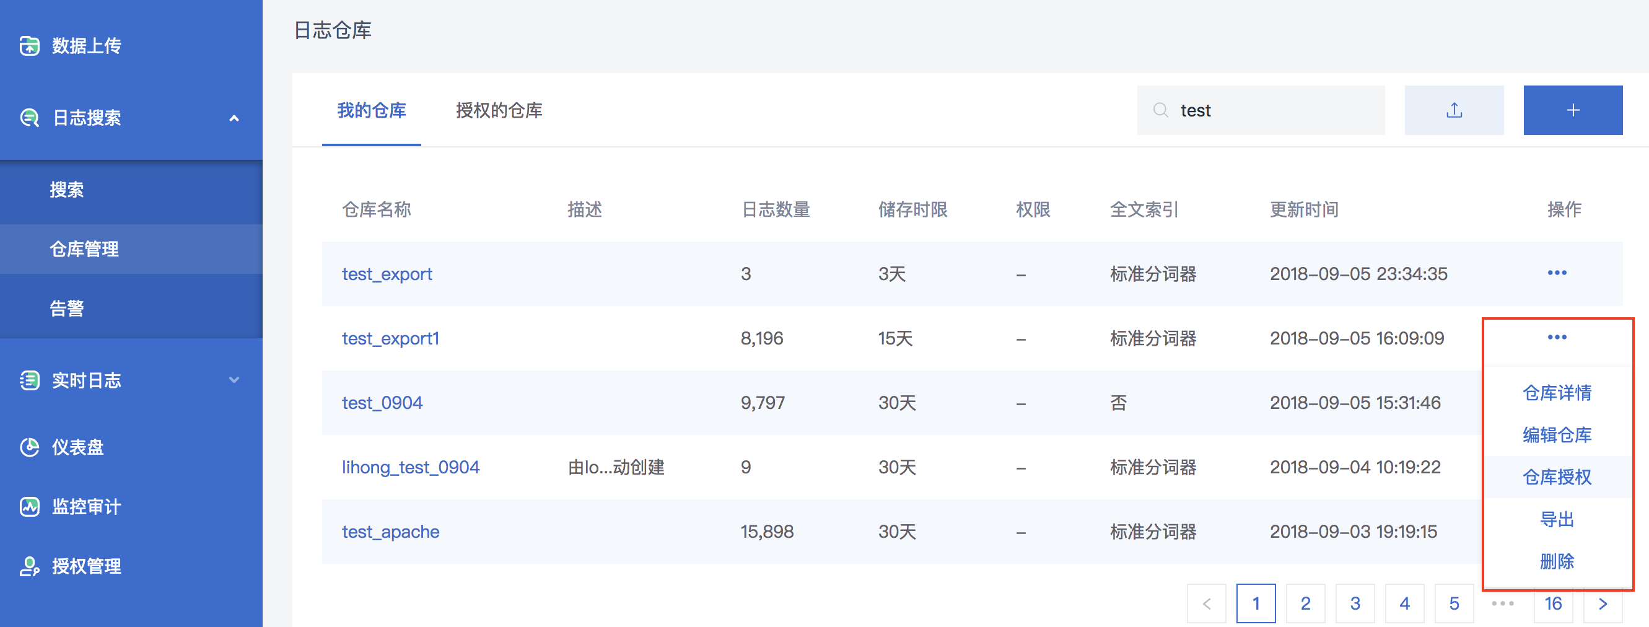Go to pagination page 4
Screen dimensions: 1649x627
pyautogui.click(x=1404, y=603)
